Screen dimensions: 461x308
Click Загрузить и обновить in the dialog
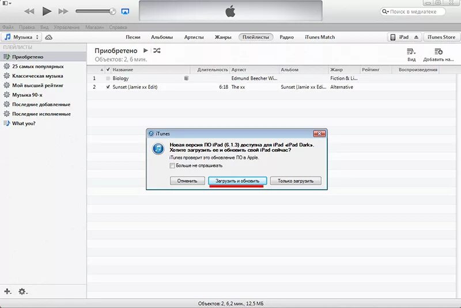click(x=237, y=181)
